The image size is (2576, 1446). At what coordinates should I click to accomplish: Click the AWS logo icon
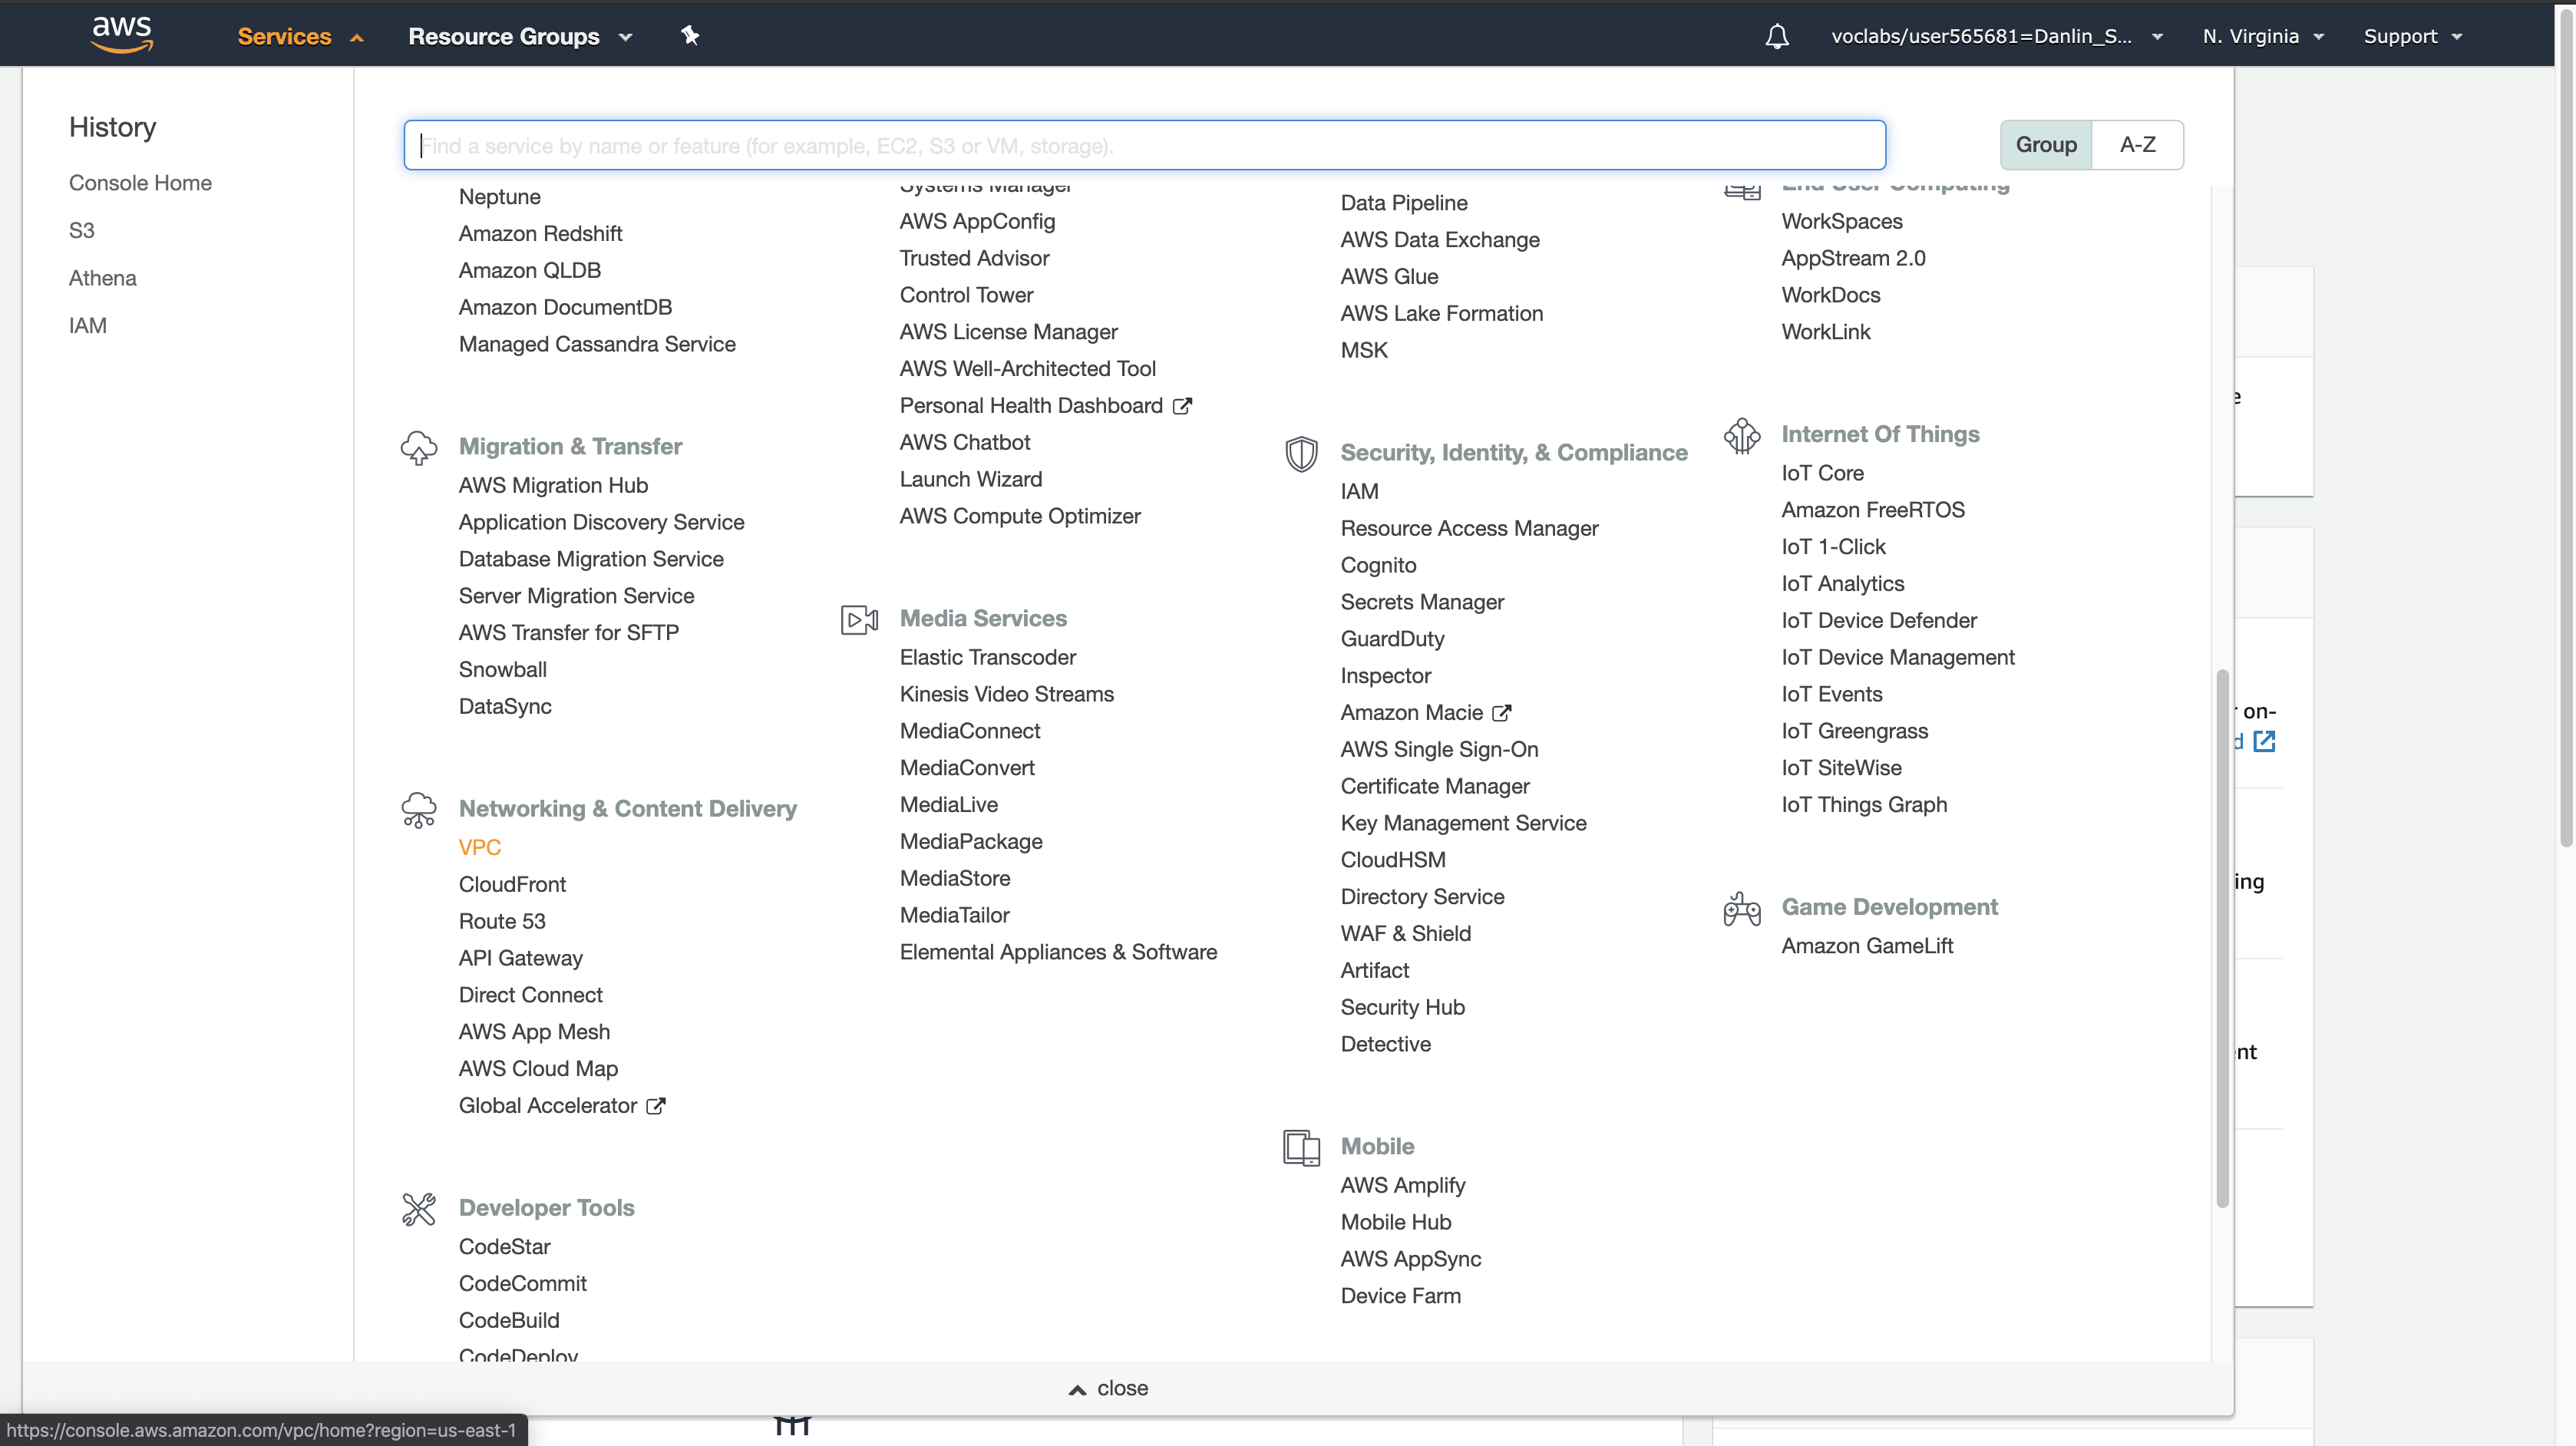(121, 34)
